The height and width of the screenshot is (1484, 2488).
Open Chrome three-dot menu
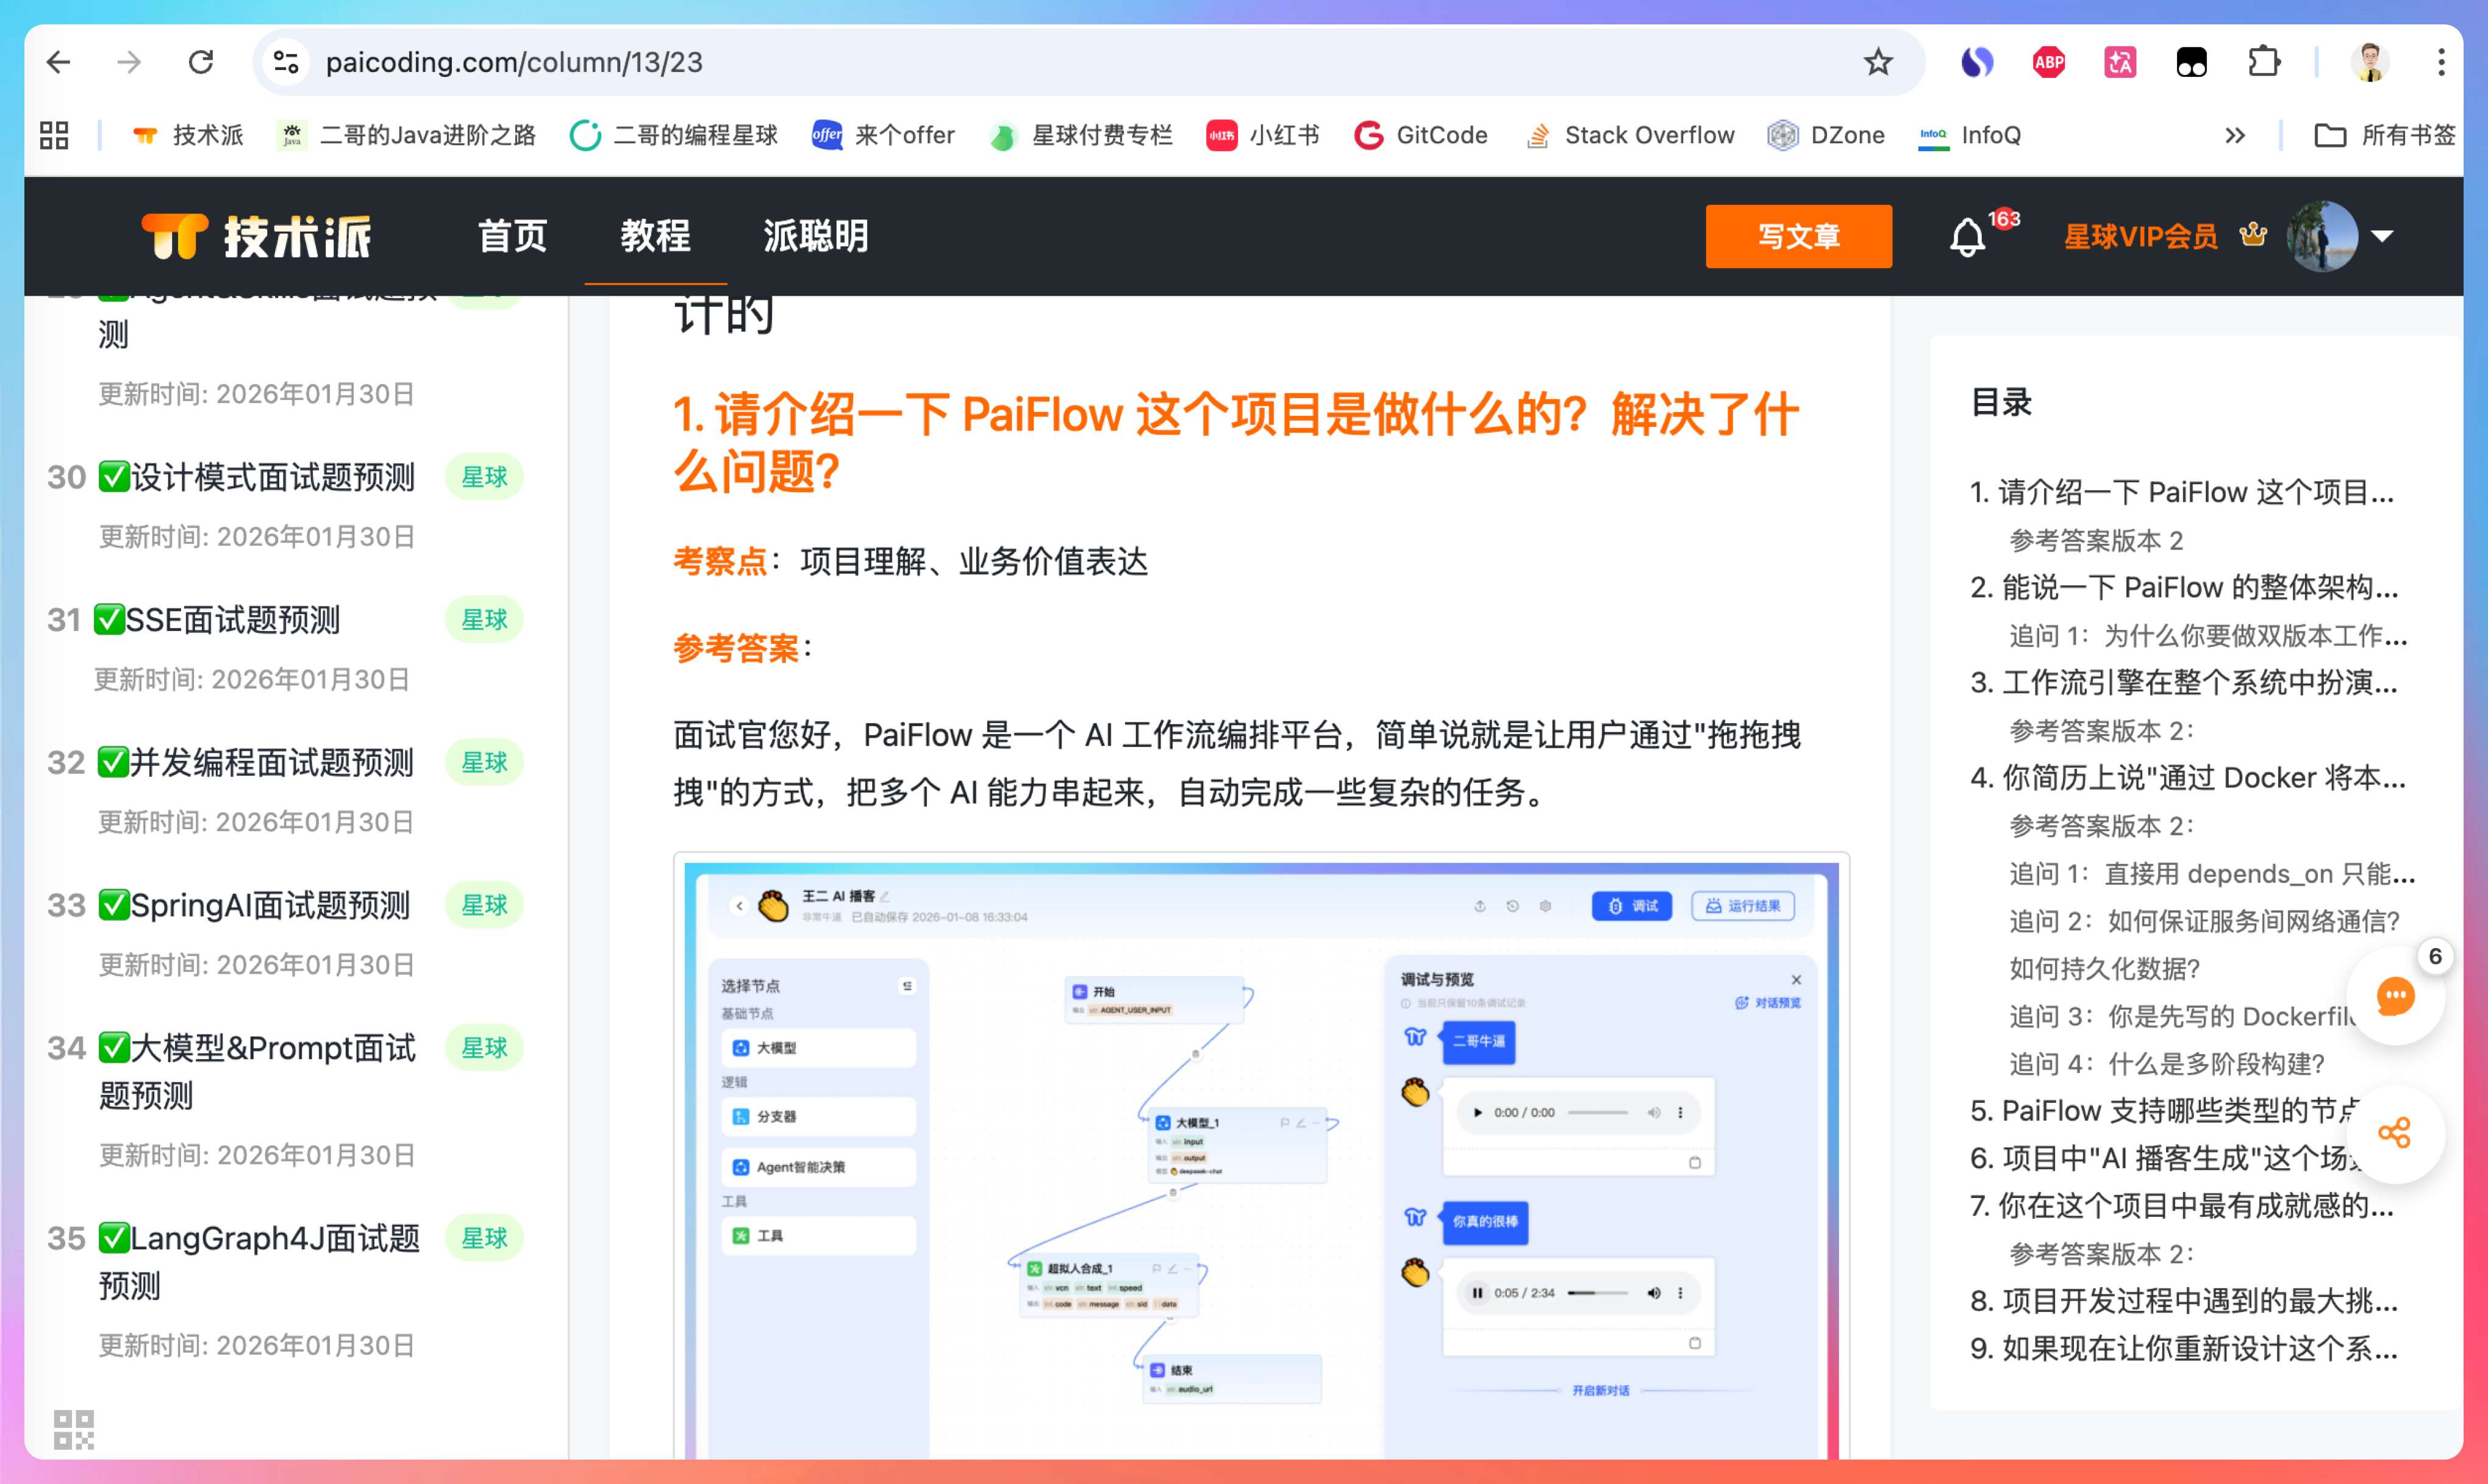(2440, 62)
